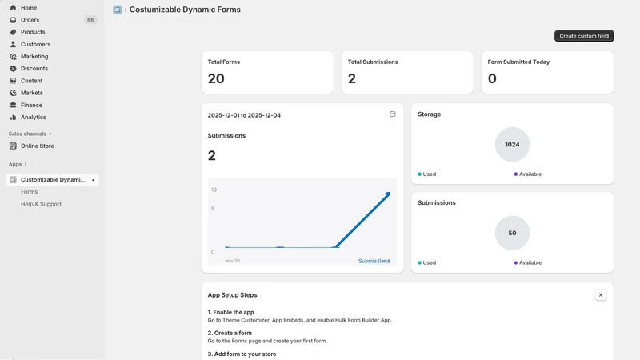
Task: Click the Finance bank icon
Action: click(13, 105)
